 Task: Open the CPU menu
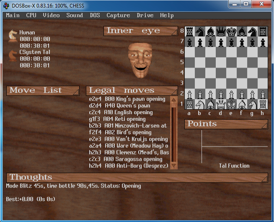(31, 15)
